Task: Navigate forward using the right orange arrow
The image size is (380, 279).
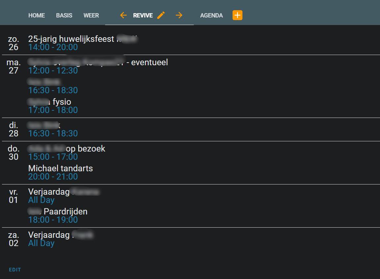Action: (179, 15)
